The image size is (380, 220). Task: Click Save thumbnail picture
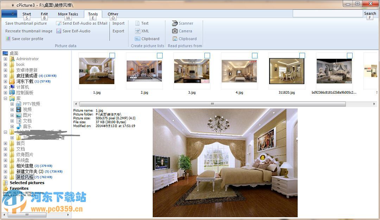[x=26, y=23]
